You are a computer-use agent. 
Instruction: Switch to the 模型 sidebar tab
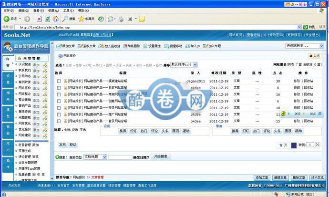[x=8, y=113]
